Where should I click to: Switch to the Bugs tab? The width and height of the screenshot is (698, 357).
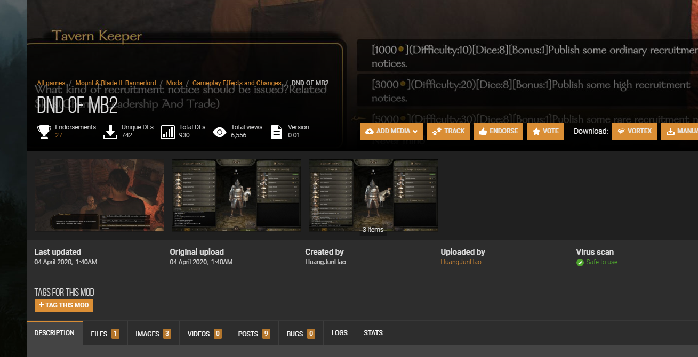pos(301,334)
